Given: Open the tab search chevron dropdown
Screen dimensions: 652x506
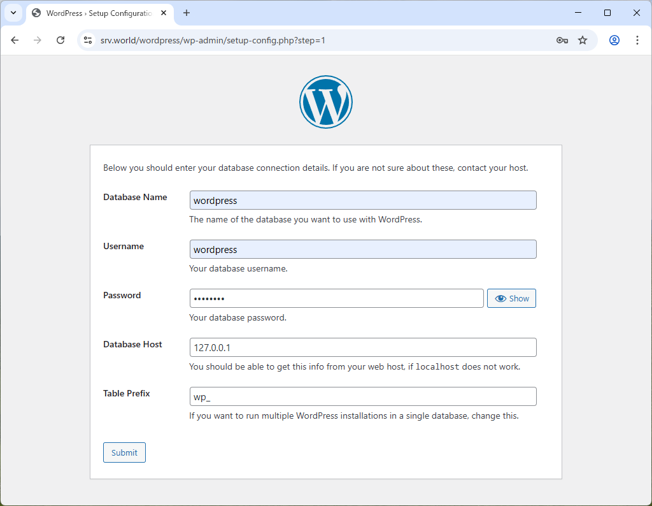Looking at the screenshot, I should 13,13.
